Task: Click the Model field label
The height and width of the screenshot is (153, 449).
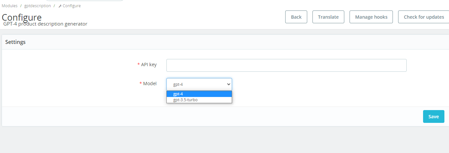Action: pos(150,84)
